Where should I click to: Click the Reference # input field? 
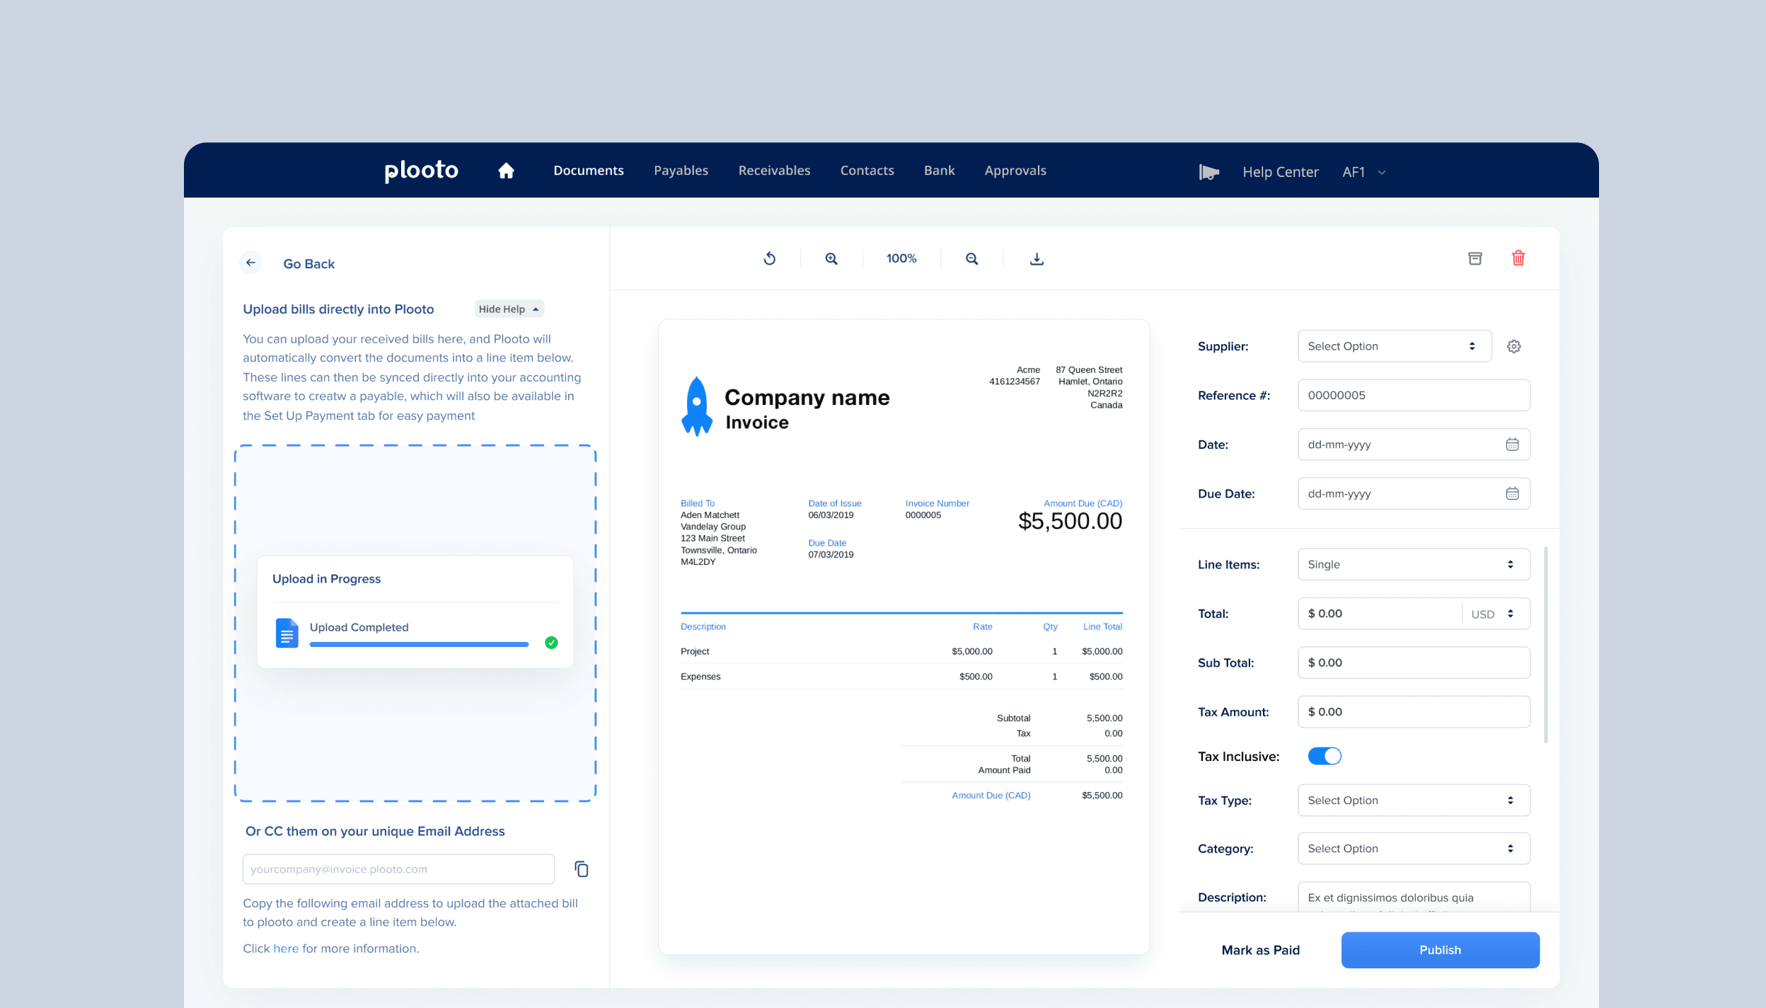coord(1413,395)
